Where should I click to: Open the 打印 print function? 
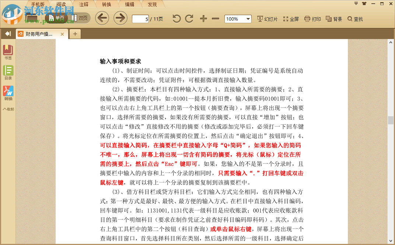[x=312, y=19]
